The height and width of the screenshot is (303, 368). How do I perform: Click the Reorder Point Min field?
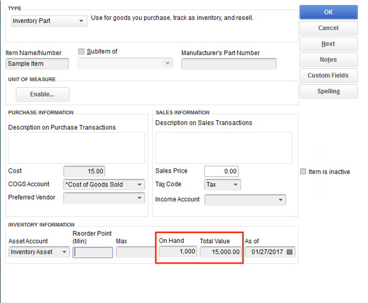[93, 252]
